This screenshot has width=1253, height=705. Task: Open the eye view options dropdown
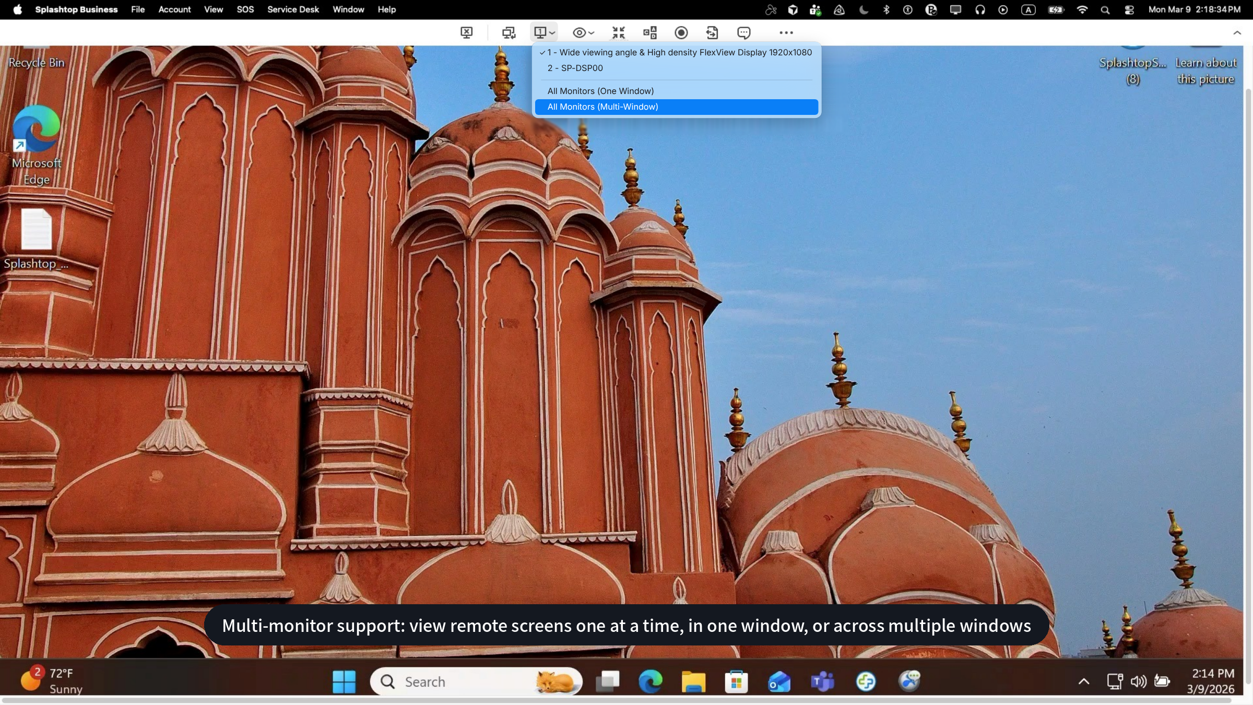point(583,32)
